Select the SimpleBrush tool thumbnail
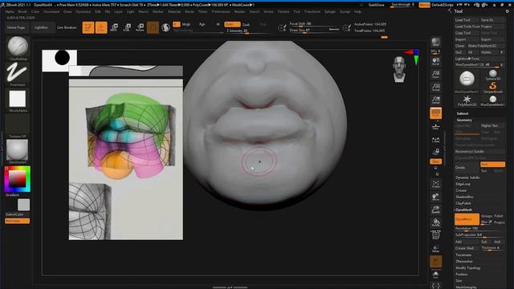514x289 pixels. click(x=492, y=88)
